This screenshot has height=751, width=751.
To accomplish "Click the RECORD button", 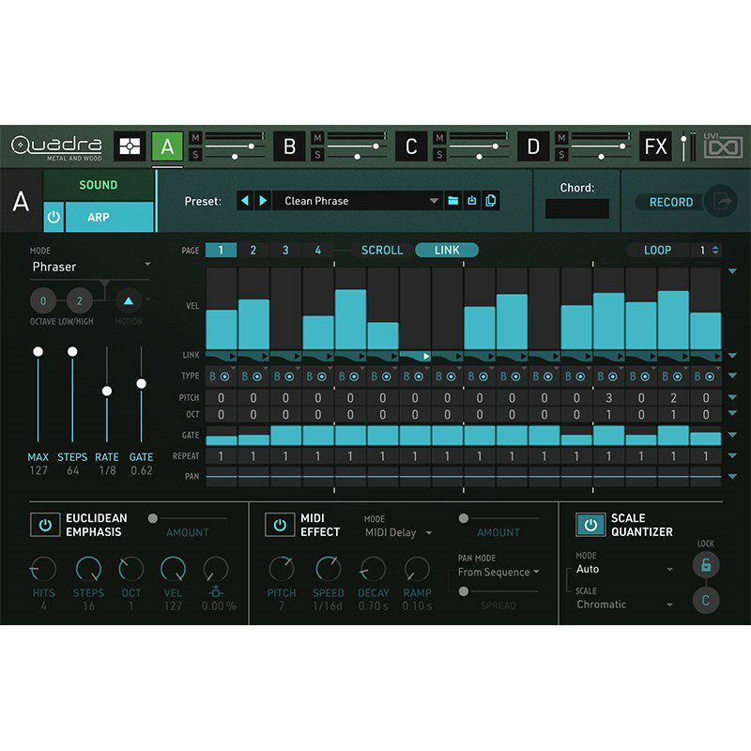I will 671,202.
